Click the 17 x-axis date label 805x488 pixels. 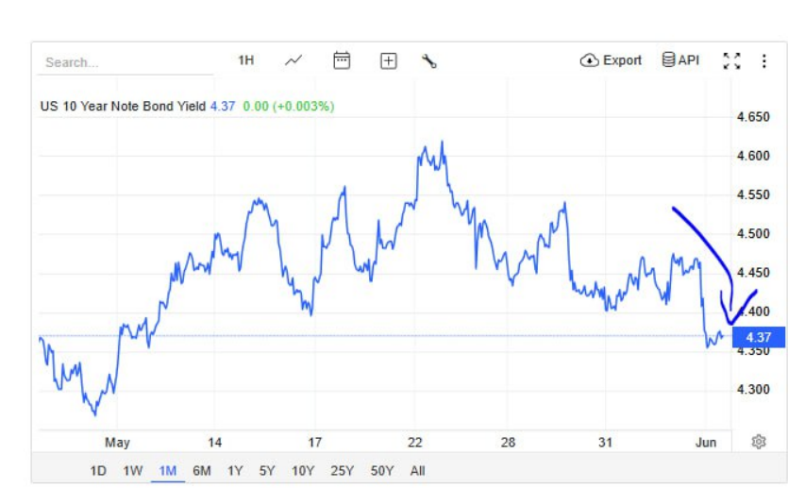coord(314,443)
